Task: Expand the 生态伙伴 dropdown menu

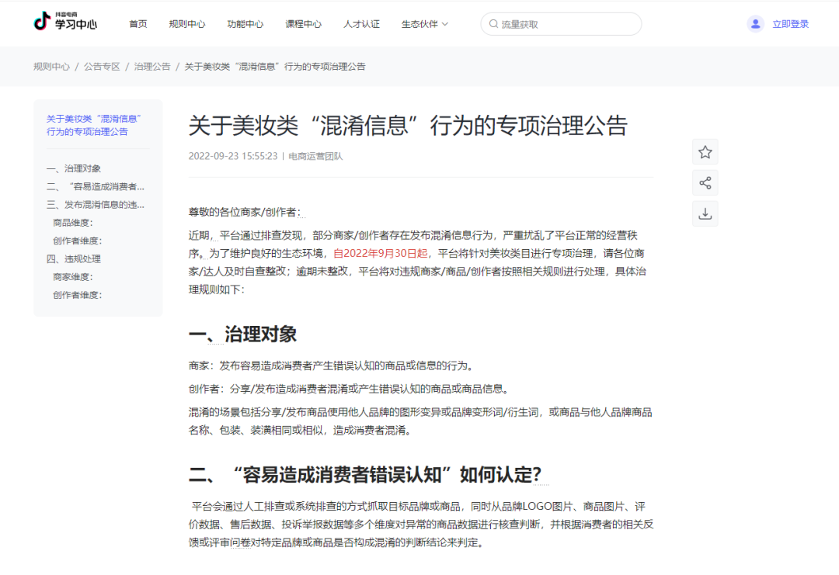Action: (424, 24)
